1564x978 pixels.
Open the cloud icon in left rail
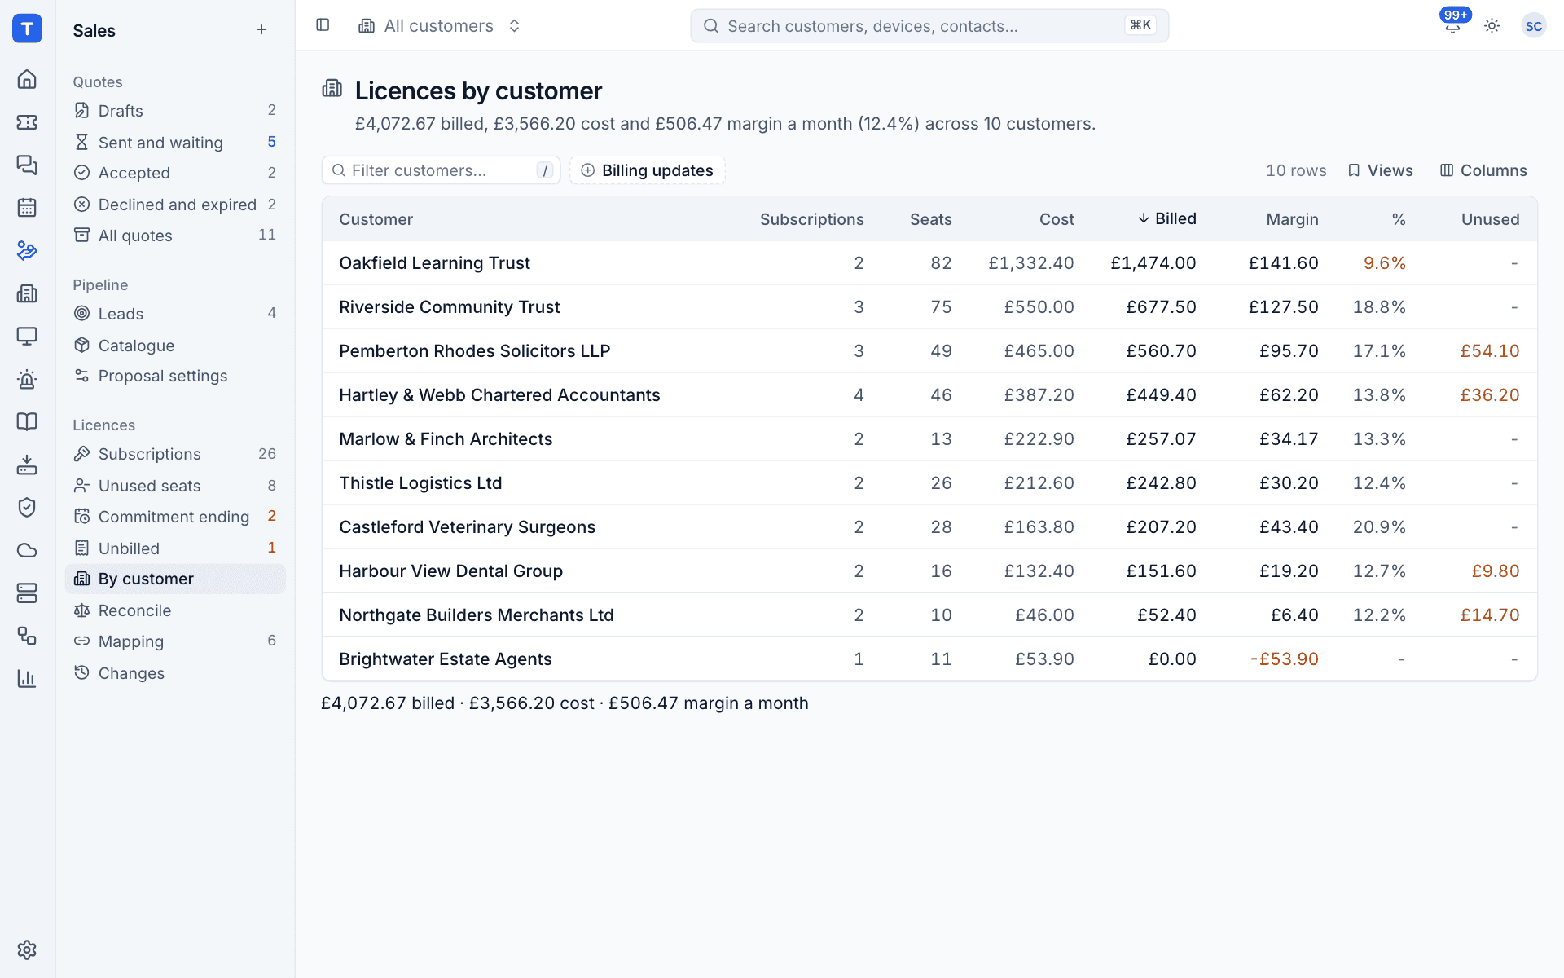[27, 550]
